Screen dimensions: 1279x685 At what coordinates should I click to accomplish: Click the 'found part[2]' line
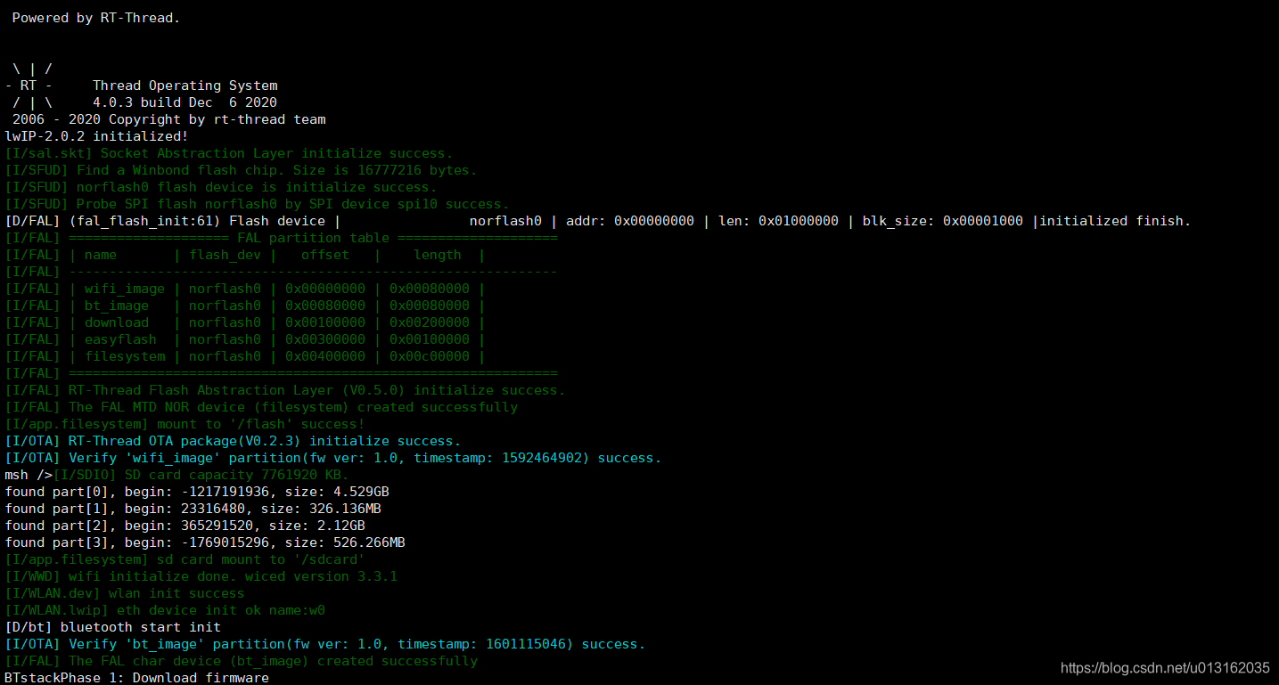(x=184, y=526)
